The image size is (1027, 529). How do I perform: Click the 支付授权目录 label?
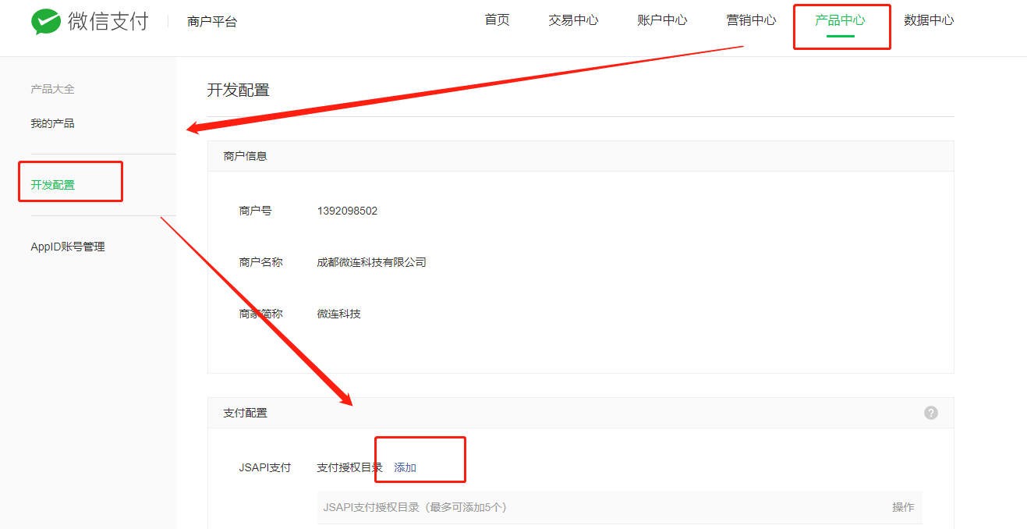click(350, 467)
